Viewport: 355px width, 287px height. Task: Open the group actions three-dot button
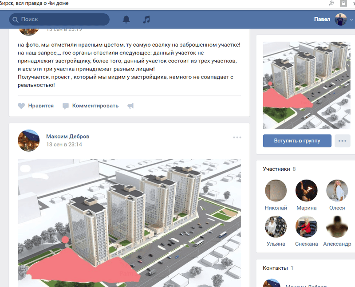pos(342,141)
